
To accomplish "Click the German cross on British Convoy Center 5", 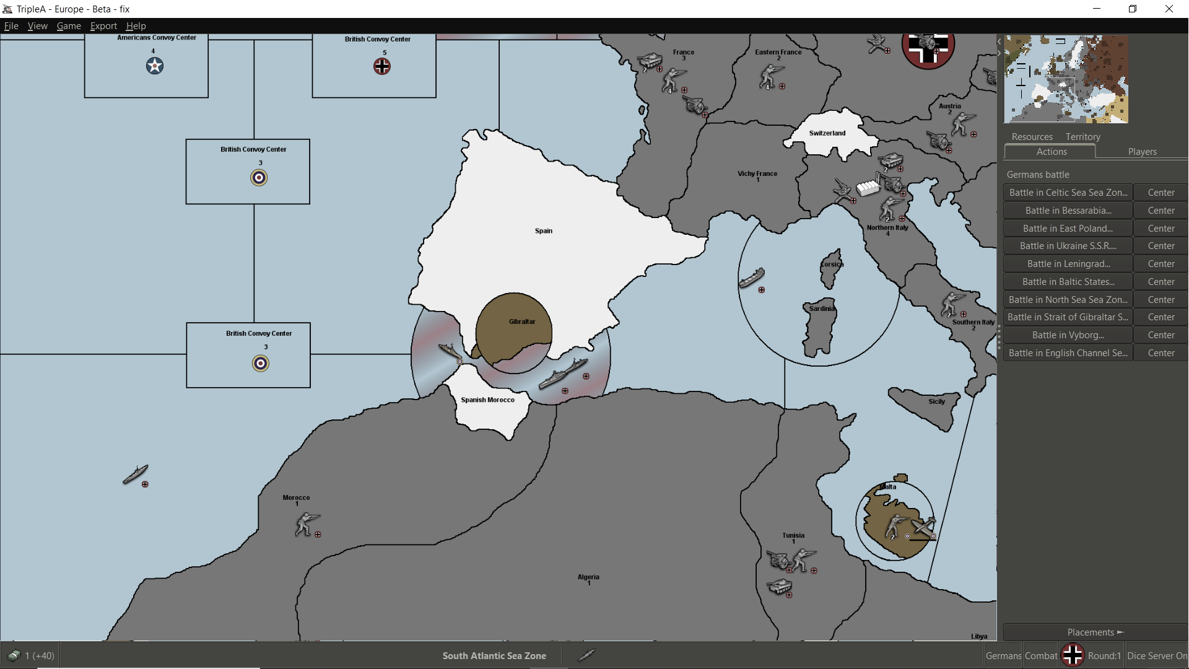I will click(x=382, y=66).
